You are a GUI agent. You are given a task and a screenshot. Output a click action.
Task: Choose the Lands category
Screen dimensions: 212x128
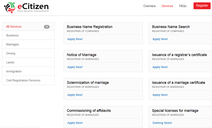tap(28, 62)
